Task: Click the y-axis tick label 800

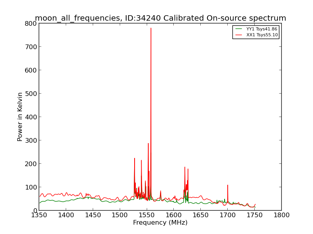Action: (x=31, y=23)
